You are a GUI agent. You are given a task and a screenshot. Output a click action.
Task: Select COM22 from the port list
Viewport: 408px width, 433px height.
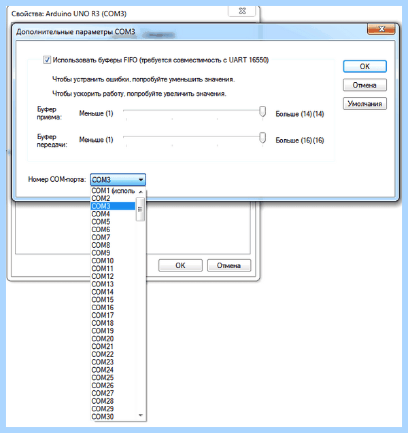(113, 354)
